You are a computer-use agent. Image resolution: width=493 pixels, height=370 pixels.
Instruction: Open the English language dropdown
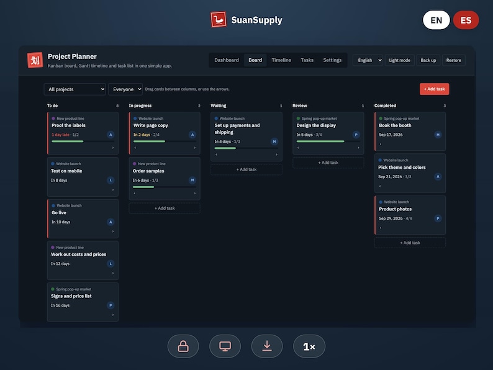pos(368,60)
